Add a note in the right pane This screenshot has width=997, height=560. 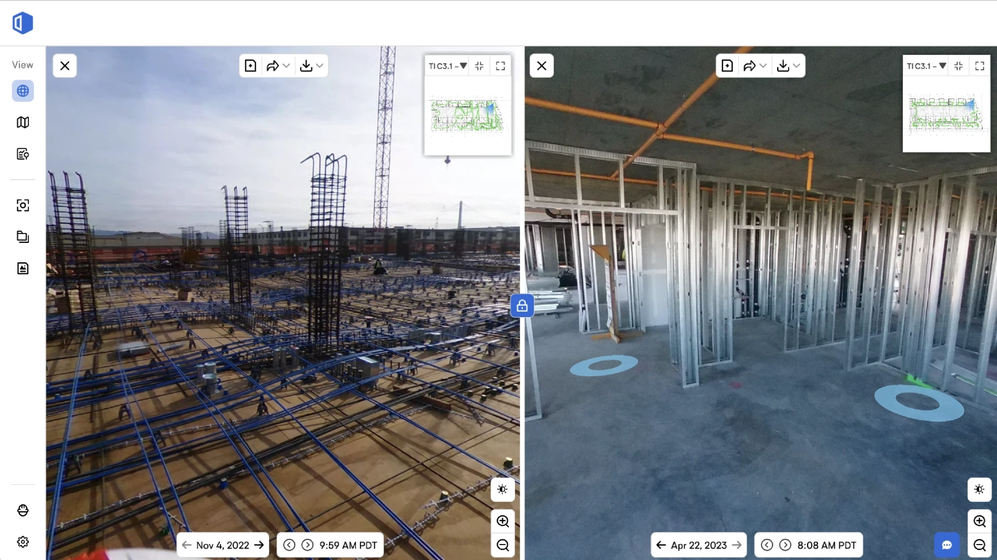[727, 66]
